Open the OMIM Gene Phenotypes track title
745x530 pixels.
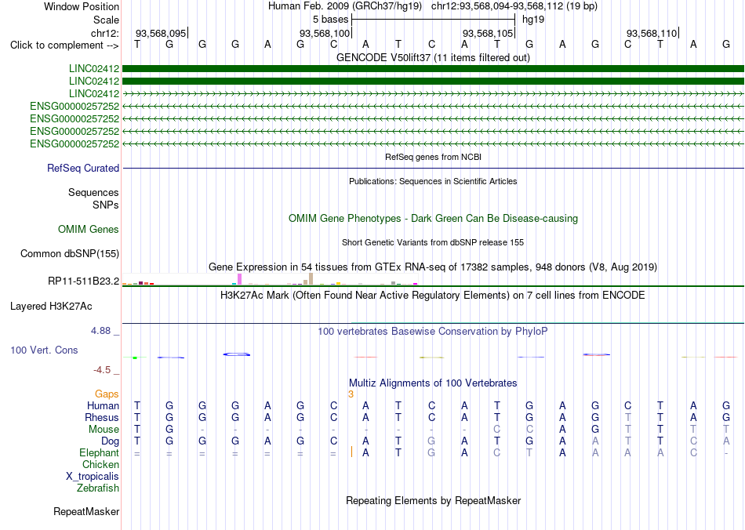(x=433, y=219)
